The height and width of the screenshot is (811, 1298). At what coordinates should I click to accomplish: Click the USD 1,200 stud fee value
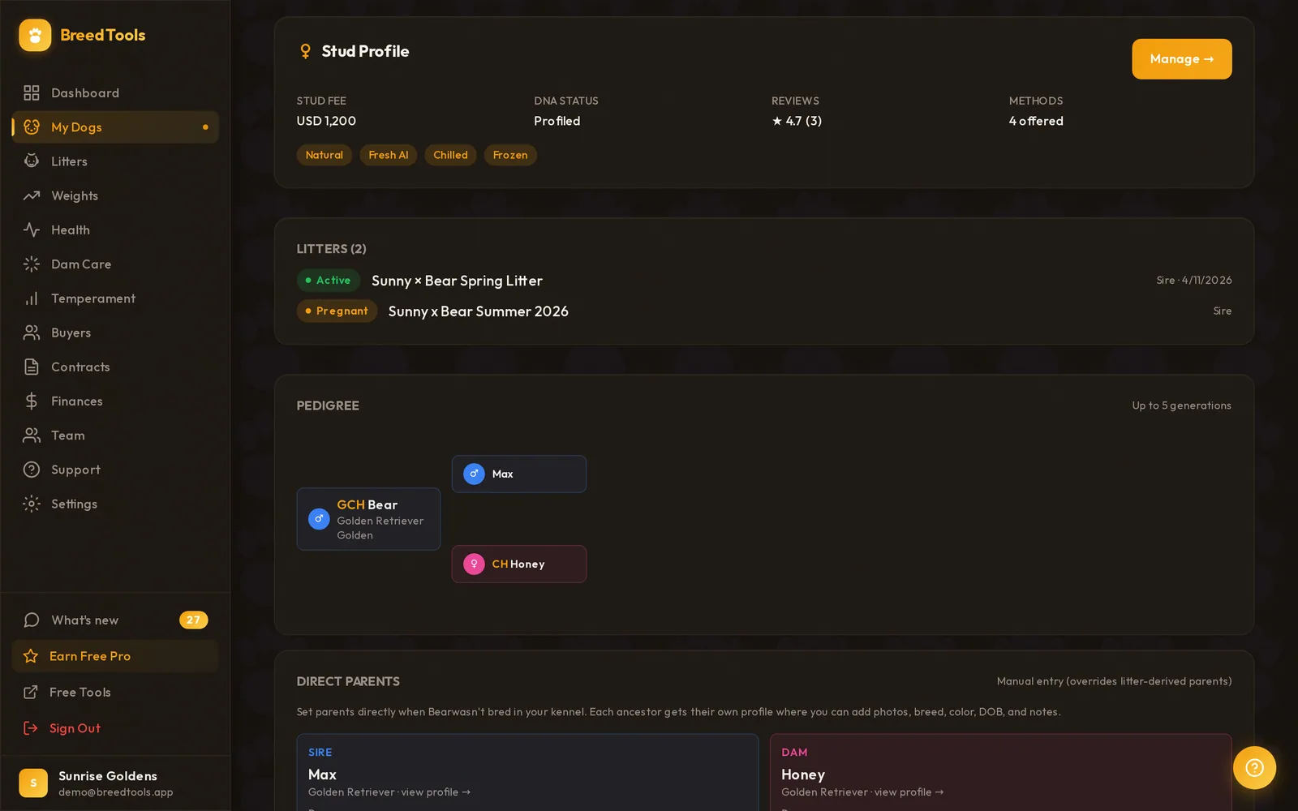(x=326, y=121)
